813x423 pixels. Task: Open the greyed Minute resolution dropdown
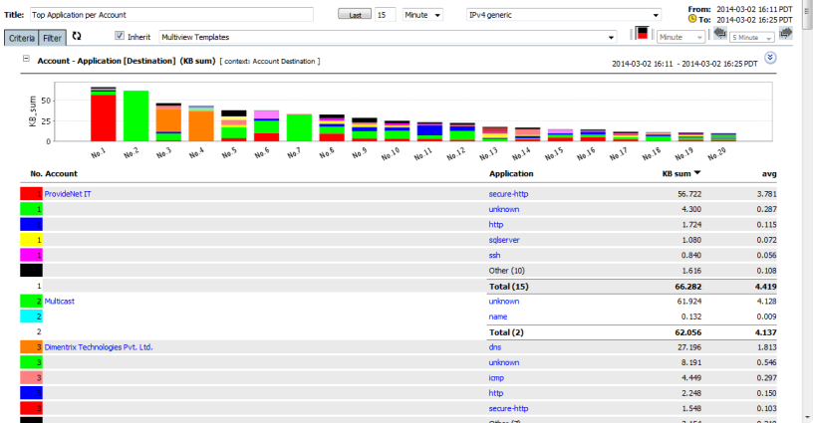[680, 37]
